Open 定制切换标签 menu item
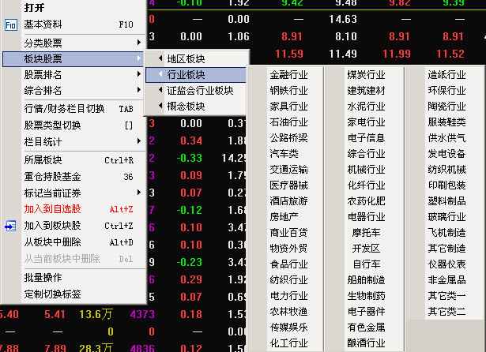 52,294
